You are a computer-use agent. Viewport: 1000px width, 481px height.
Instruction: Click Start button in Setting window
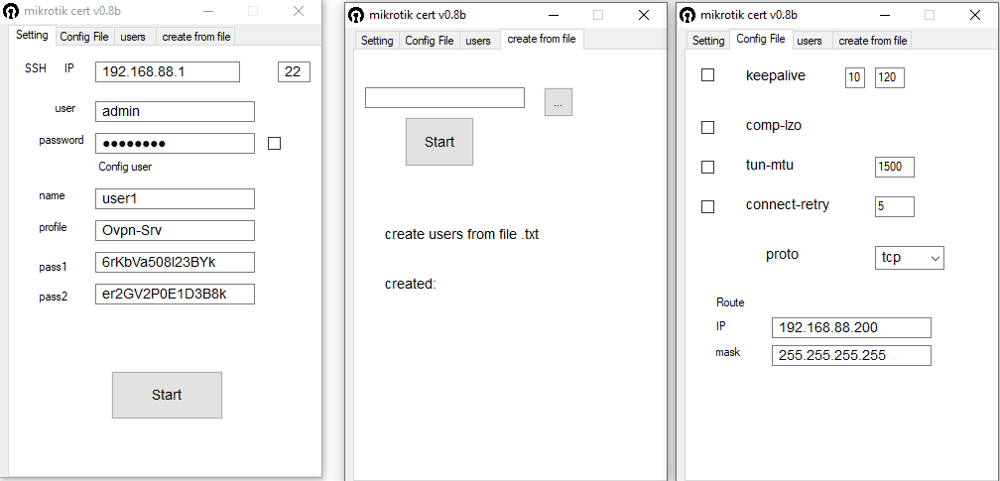(x=167, y=395)
